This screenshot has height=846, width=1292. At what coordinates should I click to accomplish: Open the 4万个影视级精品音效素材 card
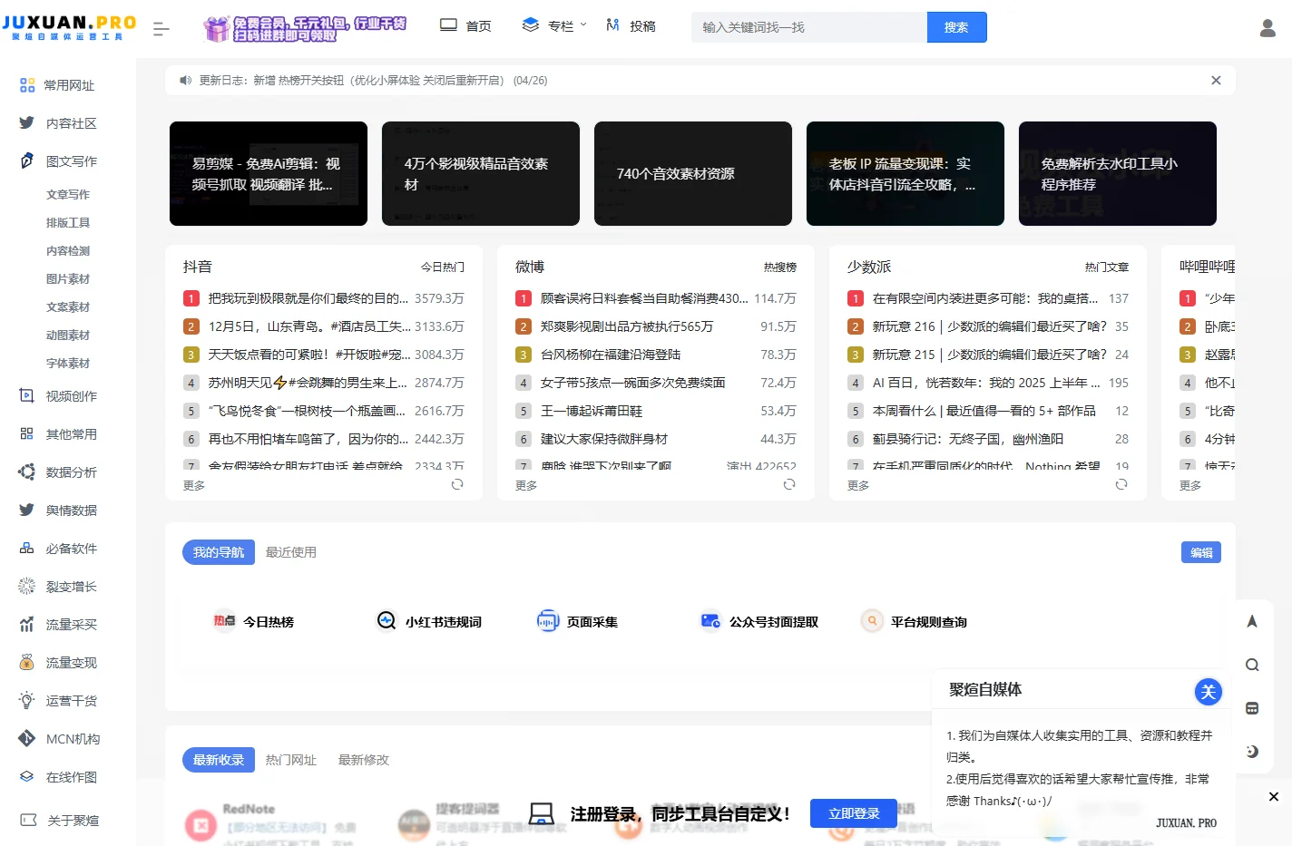pos(481,174)
